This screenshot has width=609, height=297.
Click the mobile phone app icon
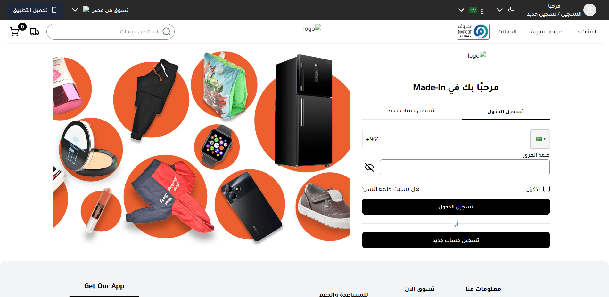pos(54,10)
